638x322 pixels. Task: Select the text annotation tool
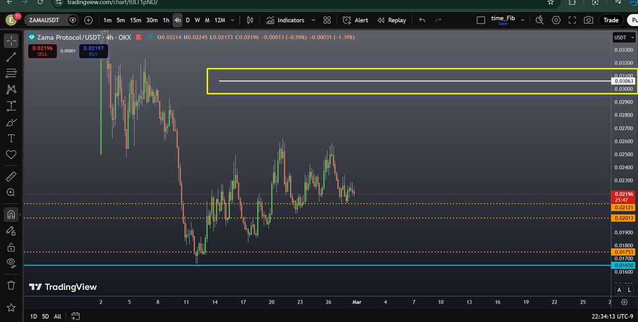11,139
